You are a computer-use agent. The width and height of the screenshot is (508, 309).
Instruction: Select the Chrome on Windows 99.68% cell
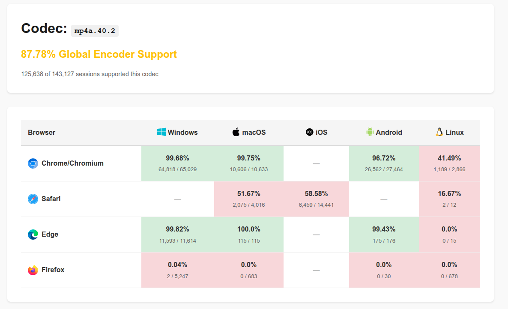pos(177,163)
